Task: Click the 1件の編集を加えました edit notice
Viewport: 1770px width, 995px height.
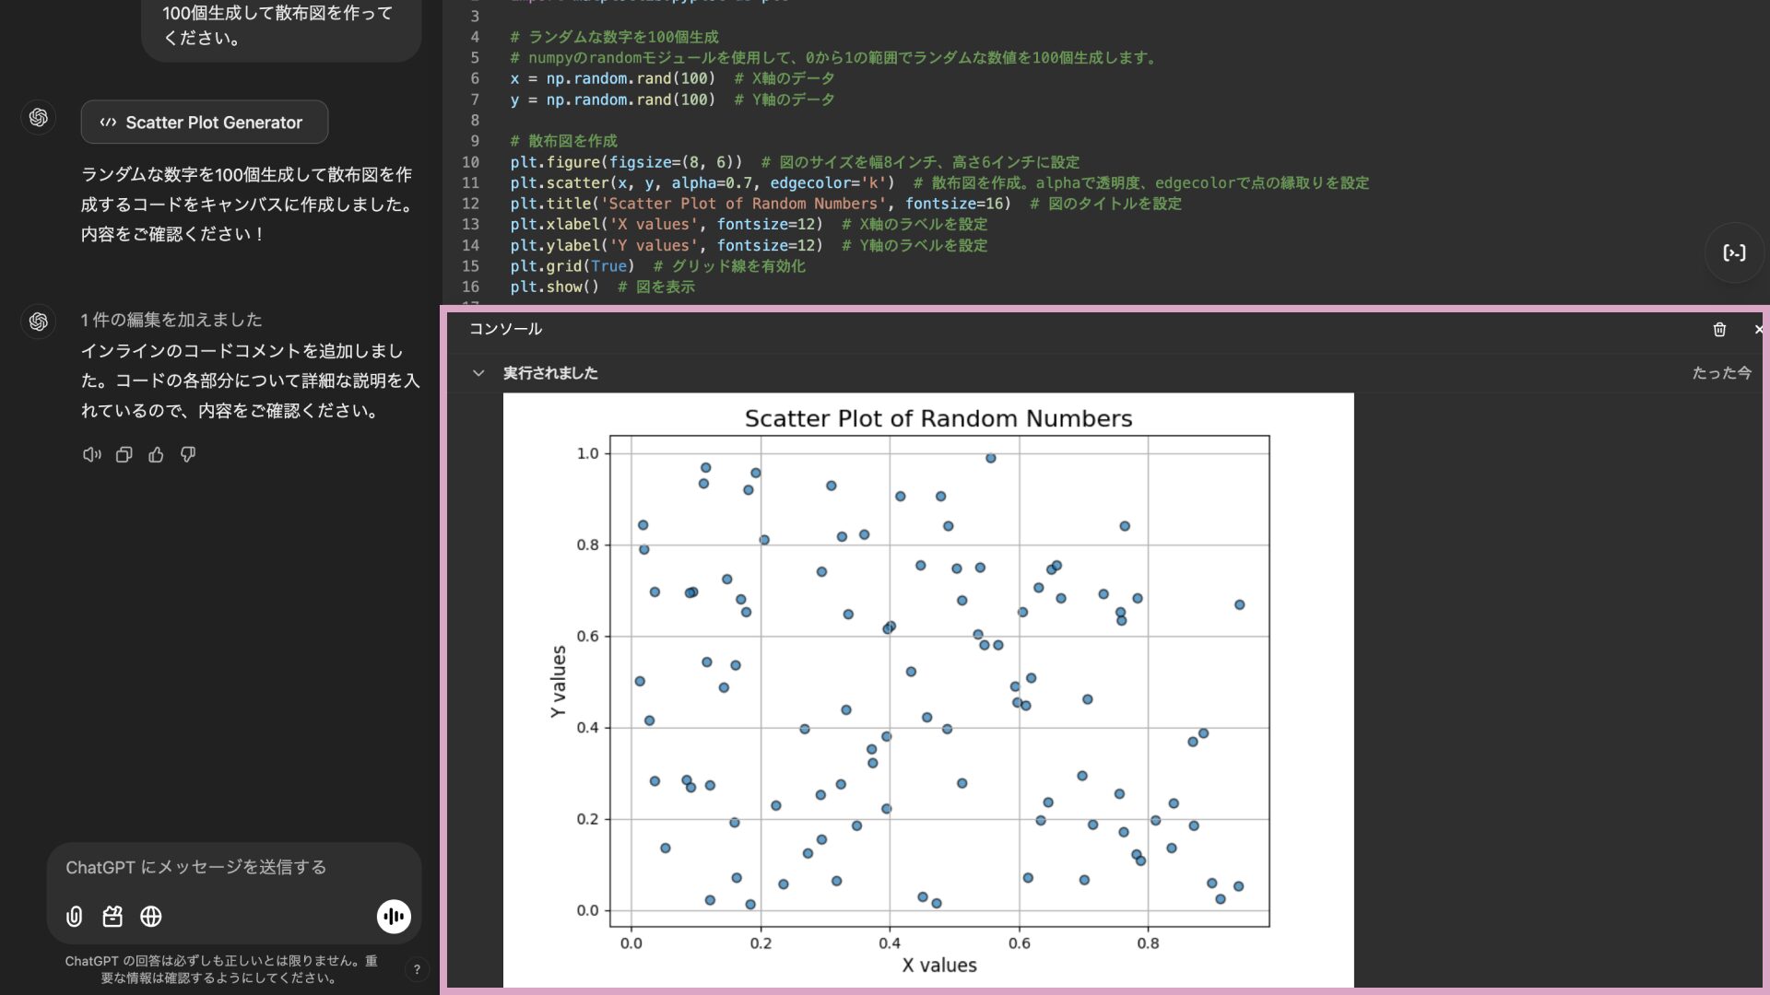Action: pos(171,320)
